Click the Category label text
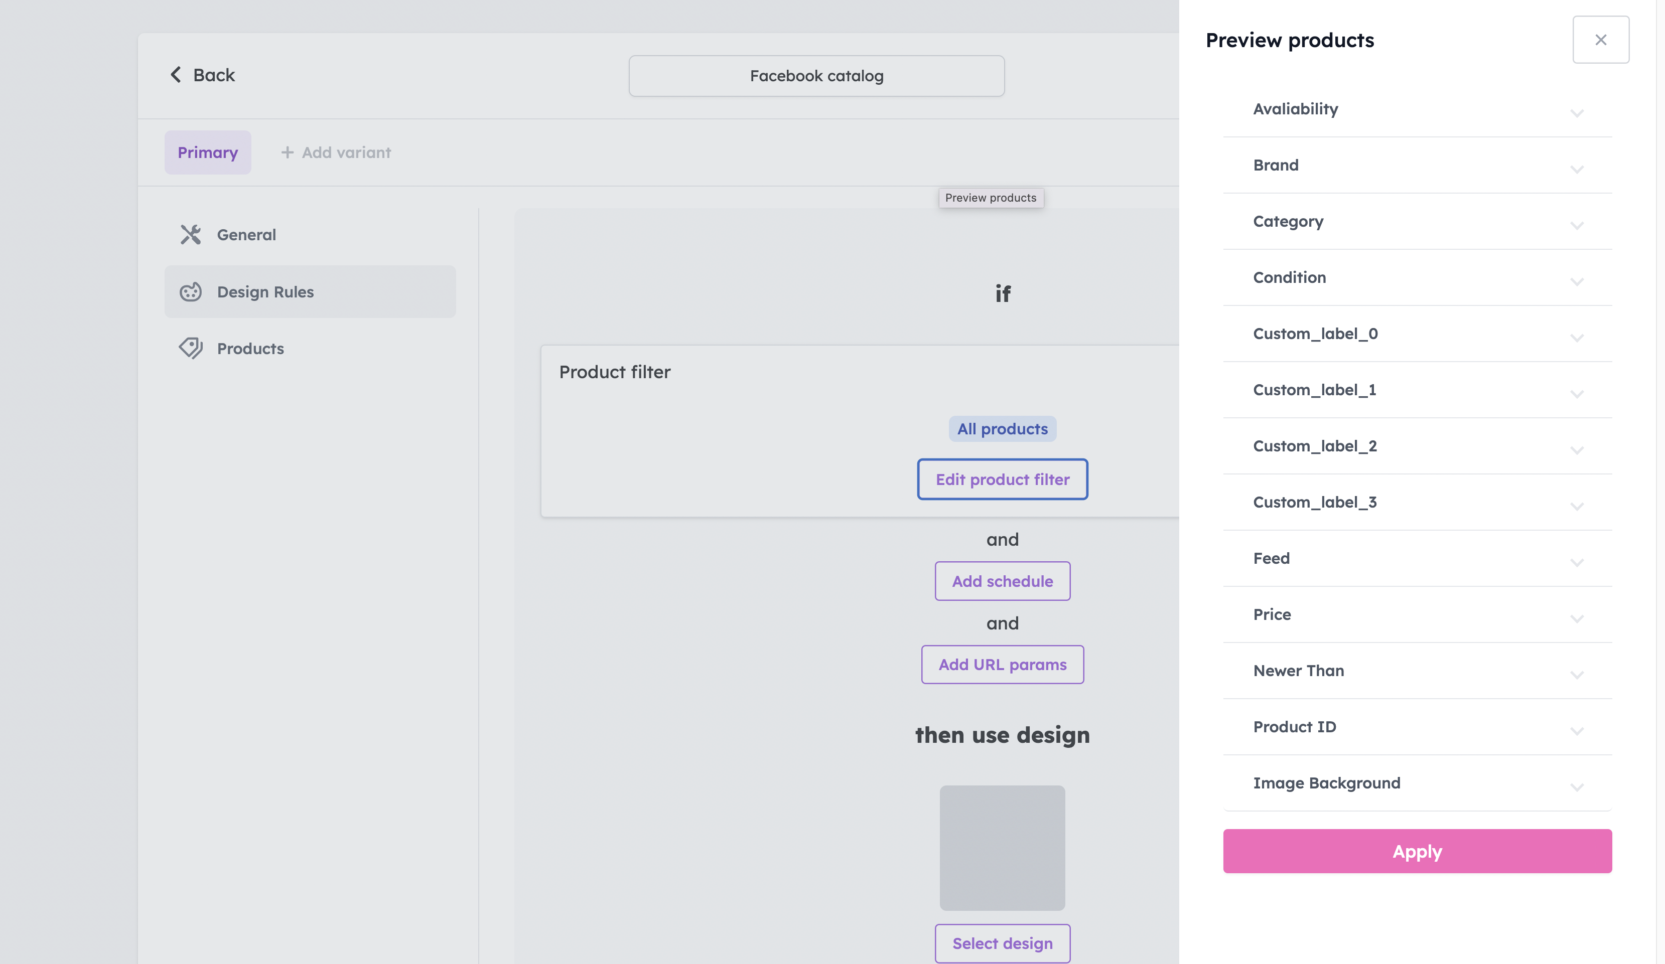Image resolution: width=1665 pixels, height=964 pixels. [1288, 221]
